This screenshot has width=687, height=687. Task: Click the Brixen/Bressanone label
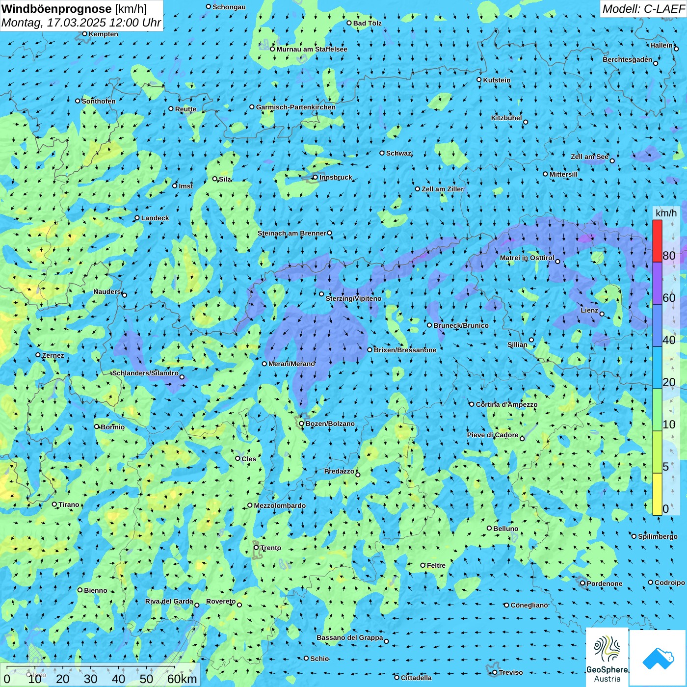pyautogui.click(x=405, y=350)
